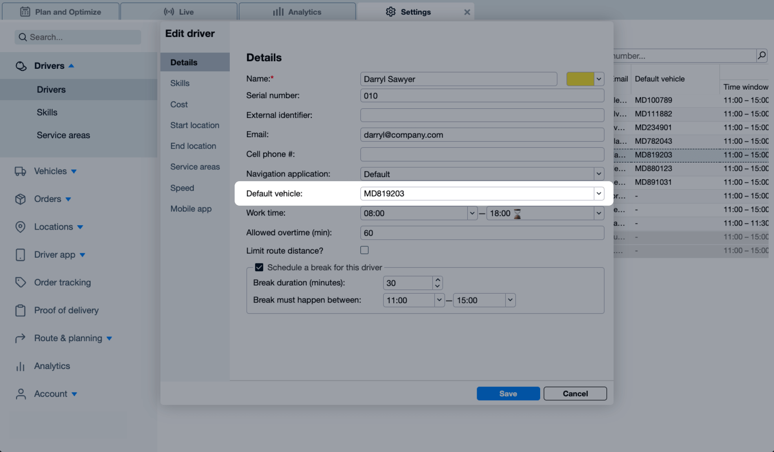The height and width of the screenshot is (452, 774).
Task: Uncheck Schedule a break for this driver
Action: (259, 268)
